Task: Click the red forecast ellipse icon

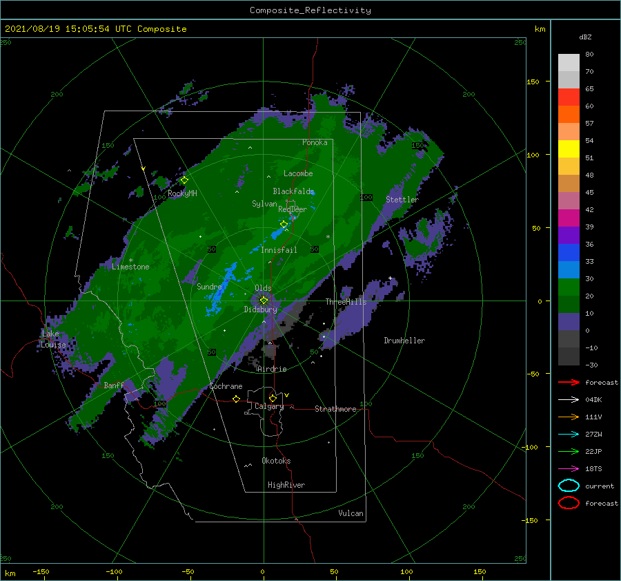Action: [569, 503]
